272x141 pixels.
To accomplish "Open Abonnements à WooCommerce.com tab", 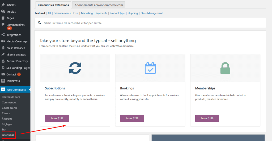I will (99, 5).
